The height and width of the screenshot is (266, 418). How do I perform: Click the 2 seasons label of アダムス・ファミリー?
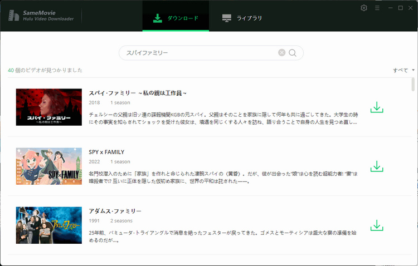(121, 221)
